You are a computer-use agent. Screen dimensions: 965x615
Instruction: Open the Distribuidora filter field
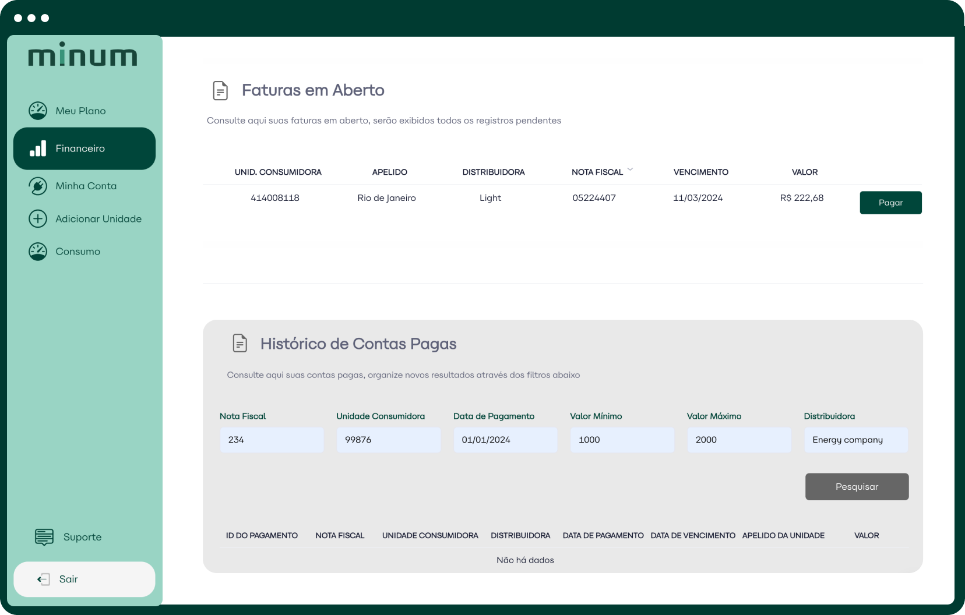(x=855, y=440)
